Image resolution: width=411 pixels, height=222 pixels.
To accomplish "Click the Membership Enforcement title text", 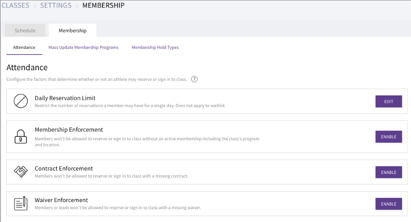I will tap(69, 130).
